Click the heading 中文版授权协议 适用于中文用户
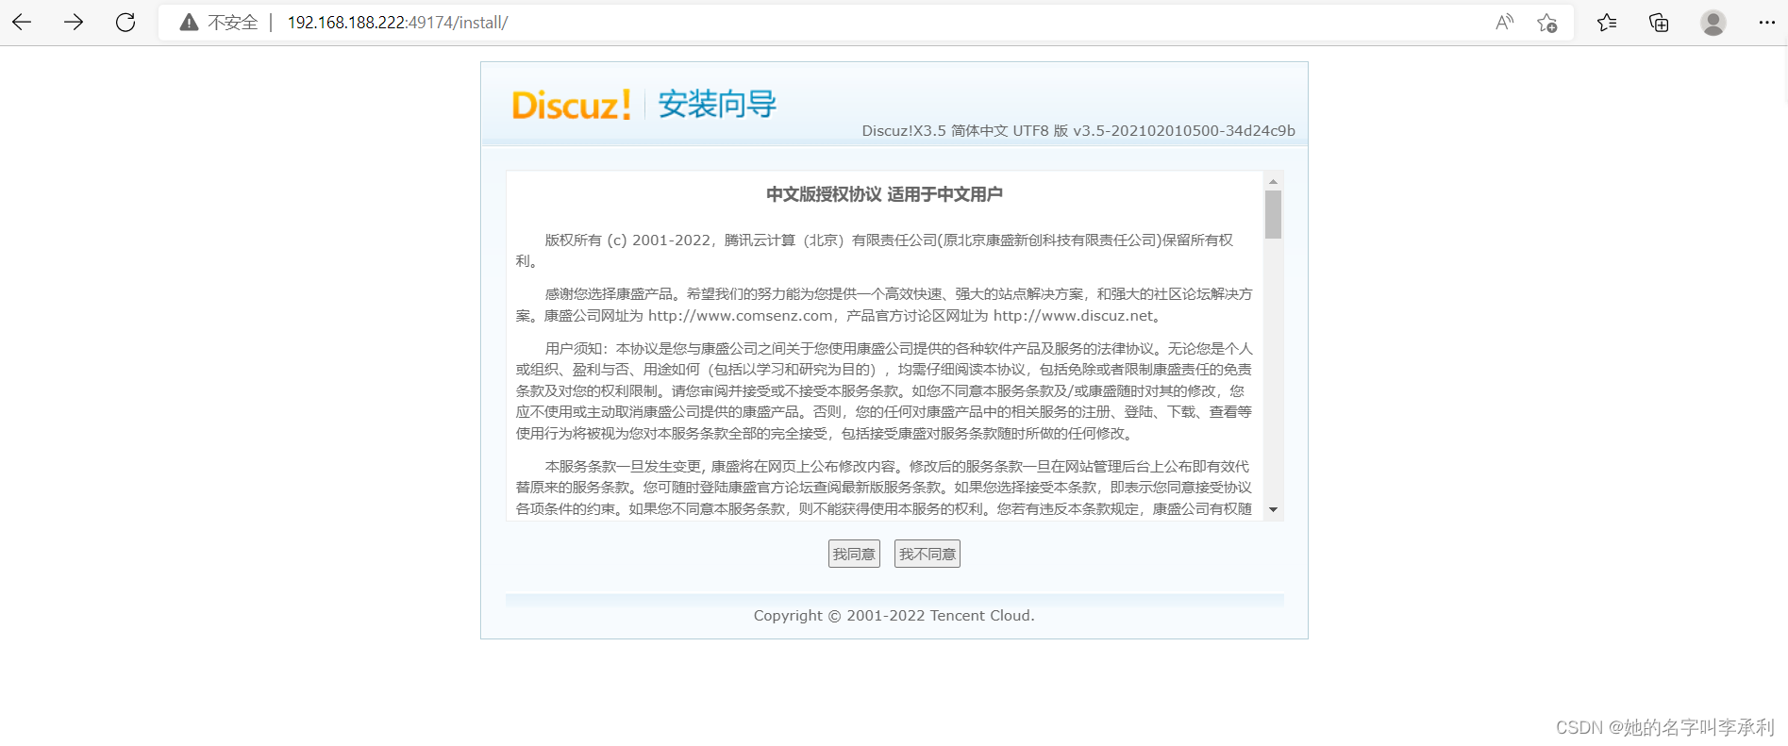1788x746 pixels. click(884, 194)
